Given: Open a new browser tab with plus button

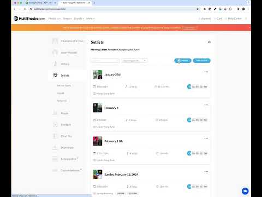Looking at the screenshot, I should point(94,3).
